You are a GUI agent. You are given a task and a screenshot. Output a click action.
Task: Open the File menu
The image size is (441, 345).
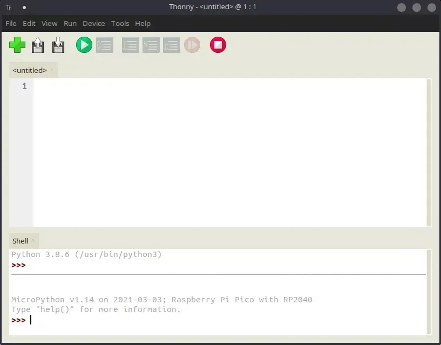point(11,23)
